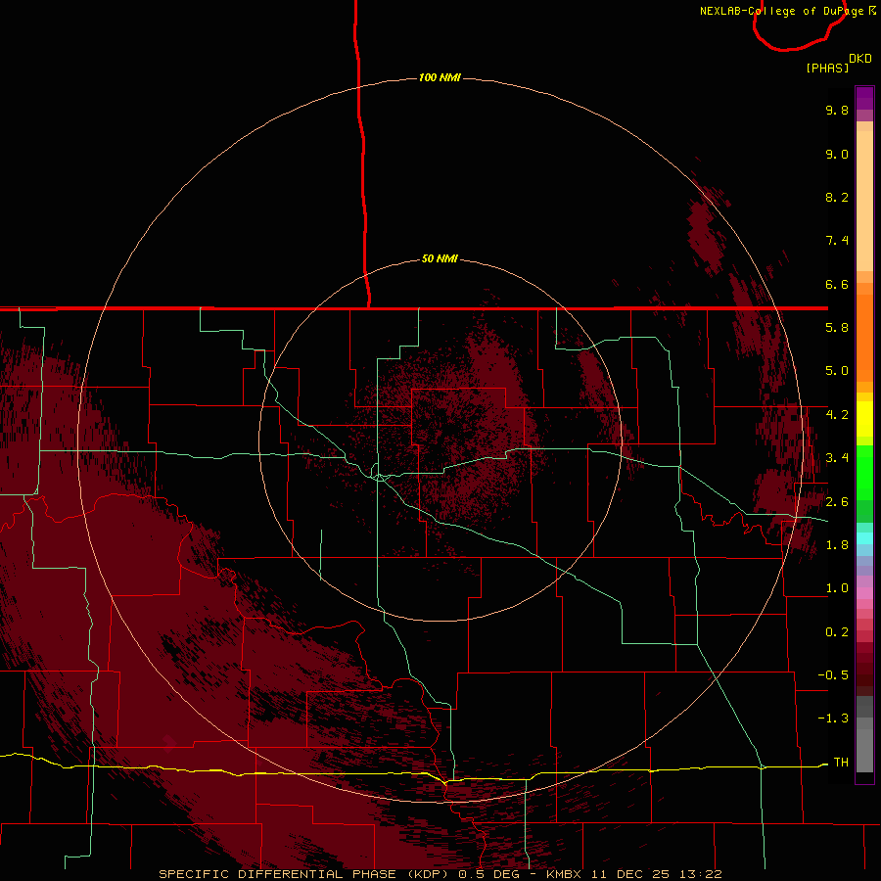The image size is (881, 881).
Task: Select the -1.3 legend value
Action: coord(833,719)
